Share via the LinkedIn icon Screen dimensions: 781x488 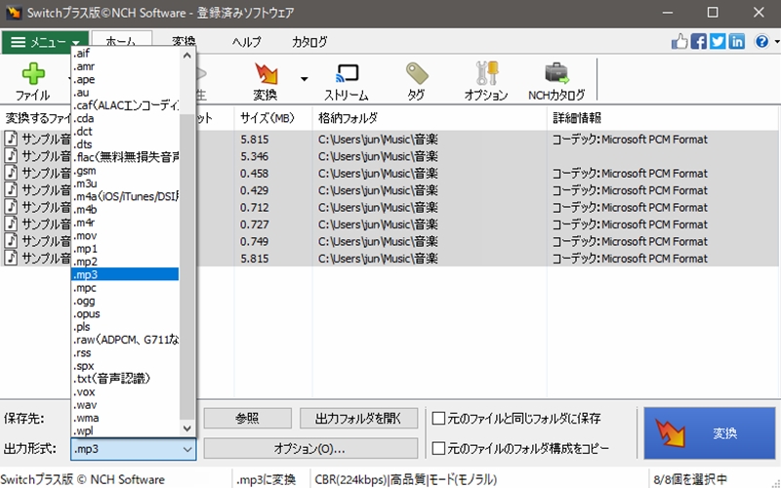(737, 41)
